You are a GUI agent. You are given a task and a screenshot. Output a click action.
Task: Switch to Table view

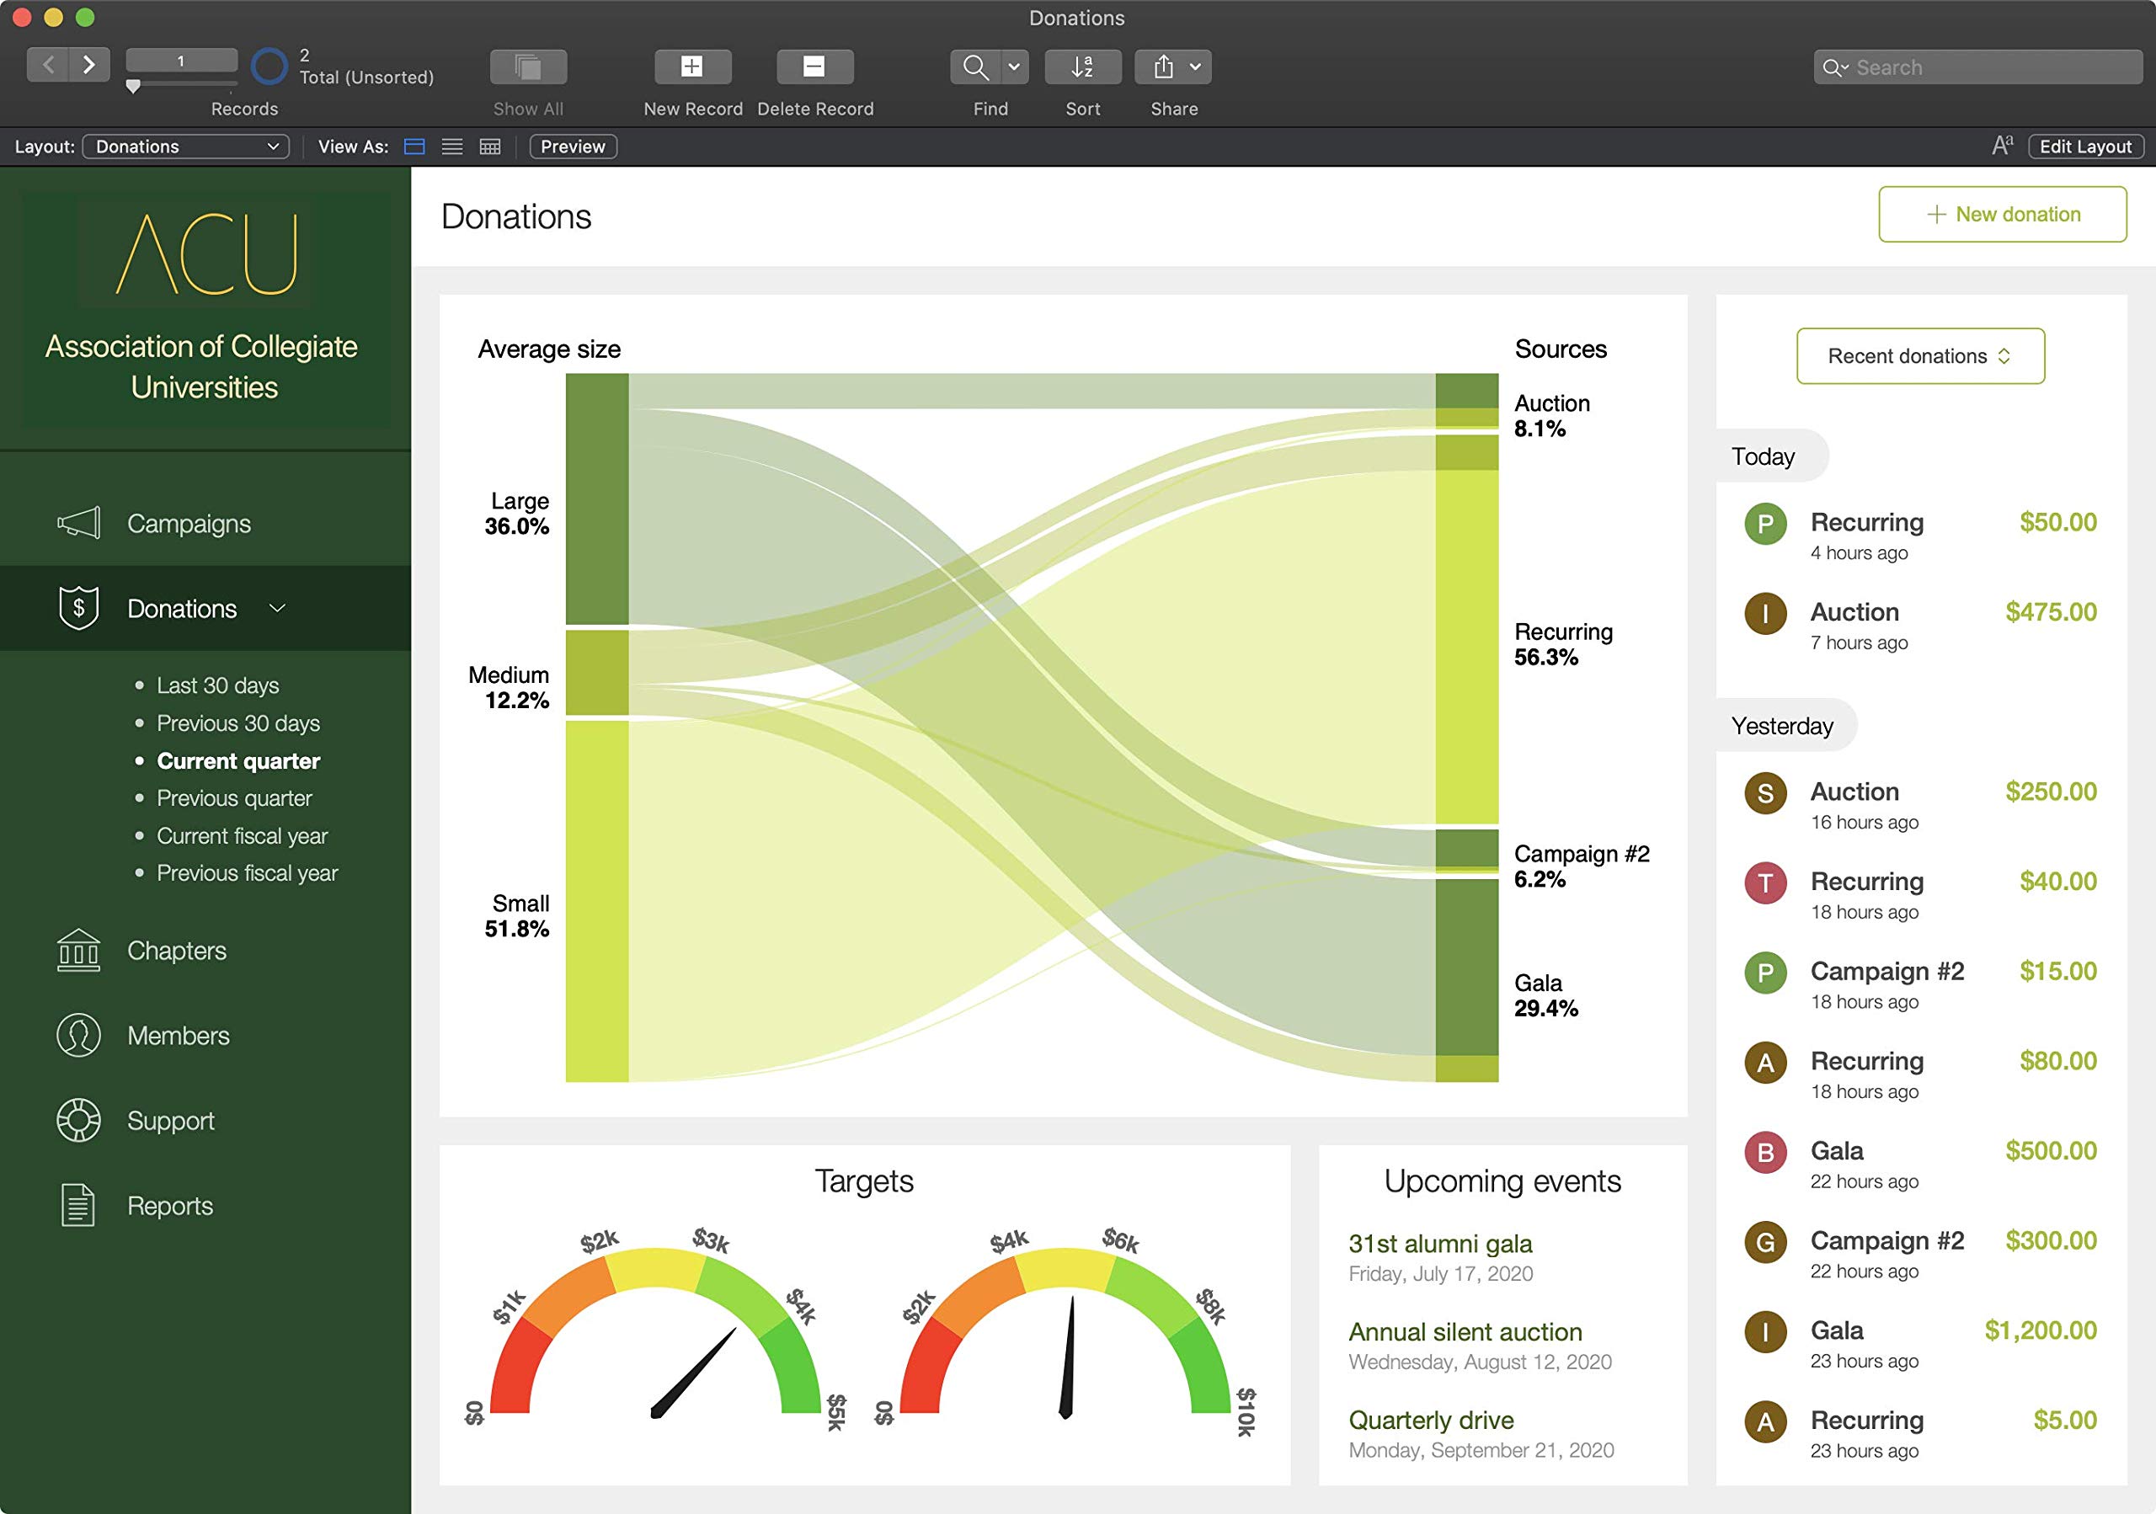[x=490, y=147]
